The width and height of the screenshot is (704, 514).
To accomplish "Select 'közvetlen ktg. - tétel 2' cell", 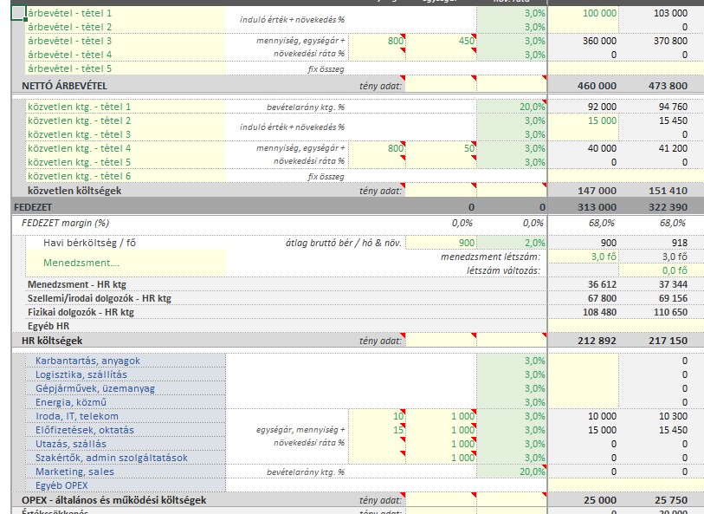I will click(x=126, y=120).
